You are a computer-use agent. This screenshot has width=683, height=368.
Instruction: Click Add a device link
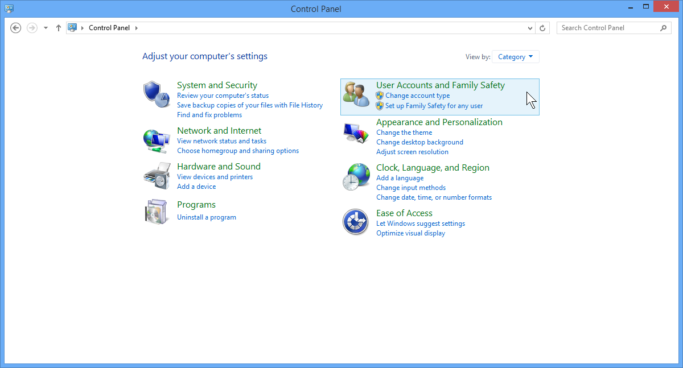196,187
